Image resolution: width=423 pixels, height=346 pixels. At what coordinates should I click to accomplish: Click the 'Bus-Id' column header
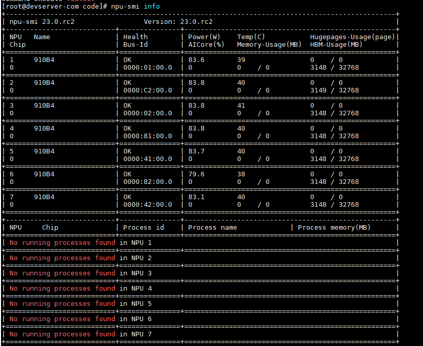[x=136, y=45]
